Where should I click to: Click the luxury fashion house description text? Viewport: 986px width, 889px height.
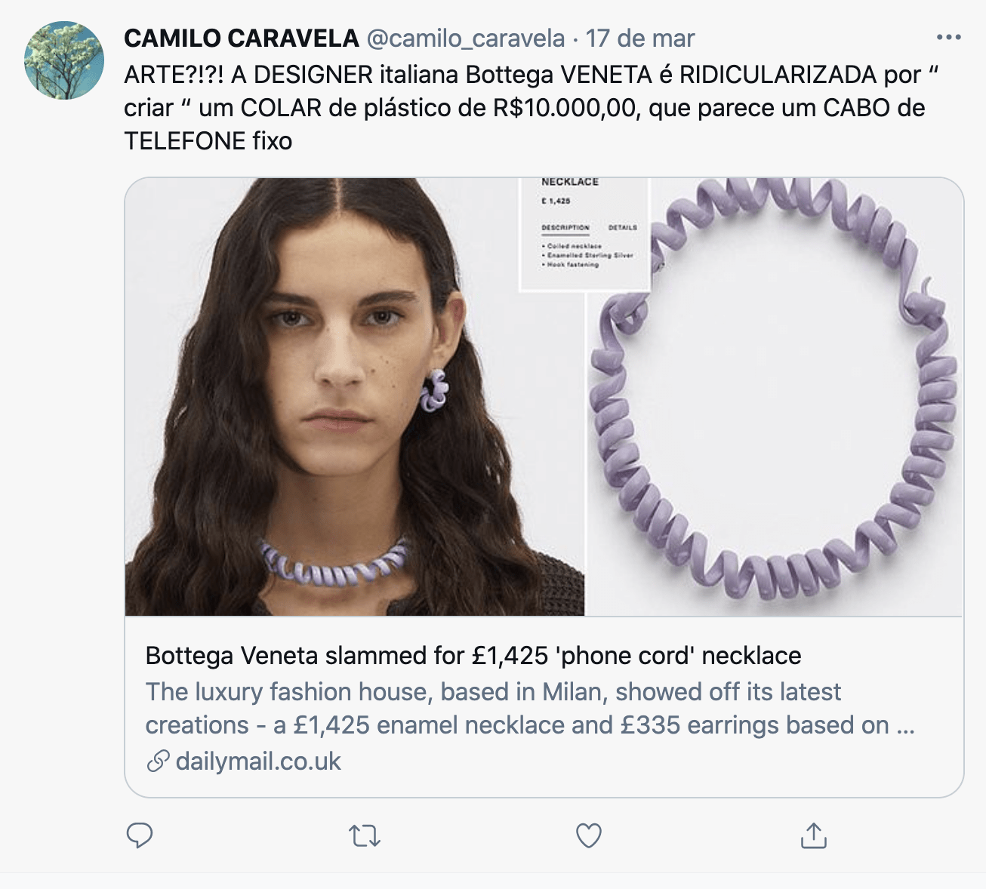tap(530, 708)
